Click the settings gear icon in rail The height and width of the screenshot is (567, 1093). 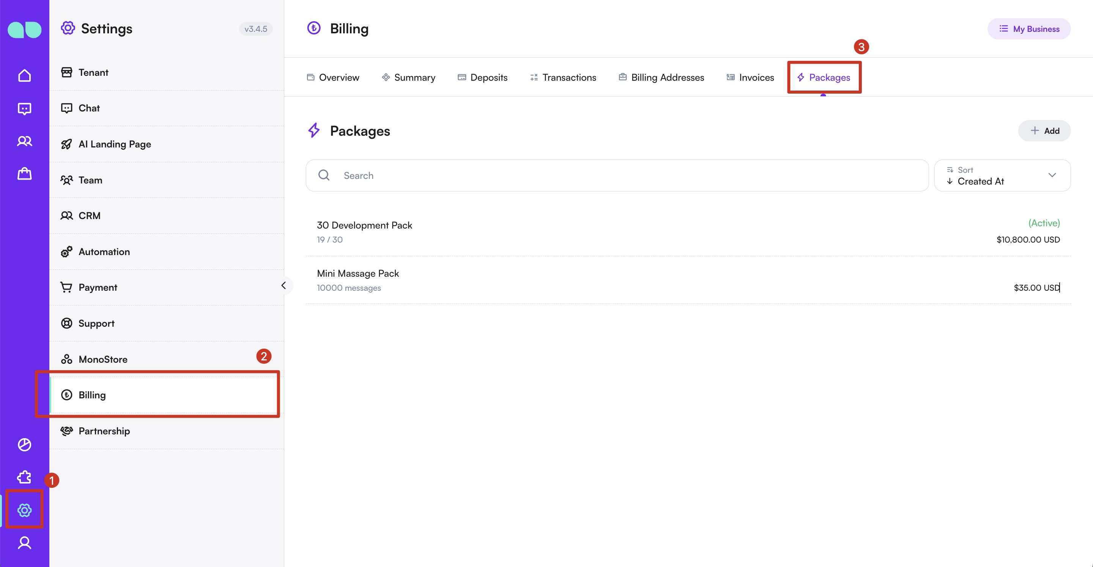[x=24, y=510]
